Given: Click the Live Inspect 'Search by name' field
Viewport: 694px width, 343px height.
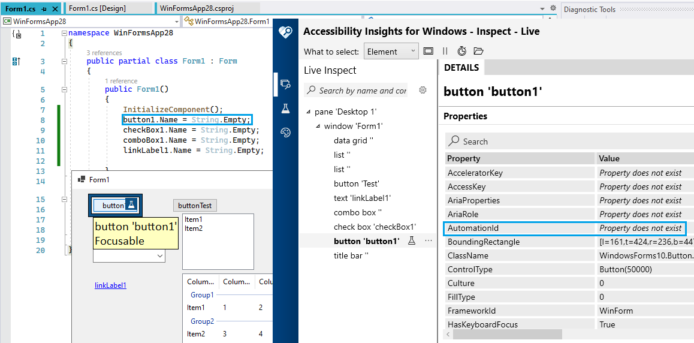Looking at the screenshot, I should point(356,91).
